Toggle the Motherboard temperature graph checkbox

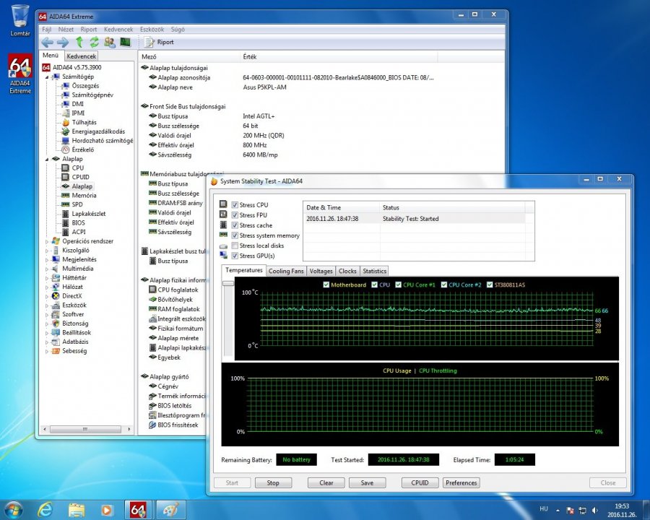(326, 285)
